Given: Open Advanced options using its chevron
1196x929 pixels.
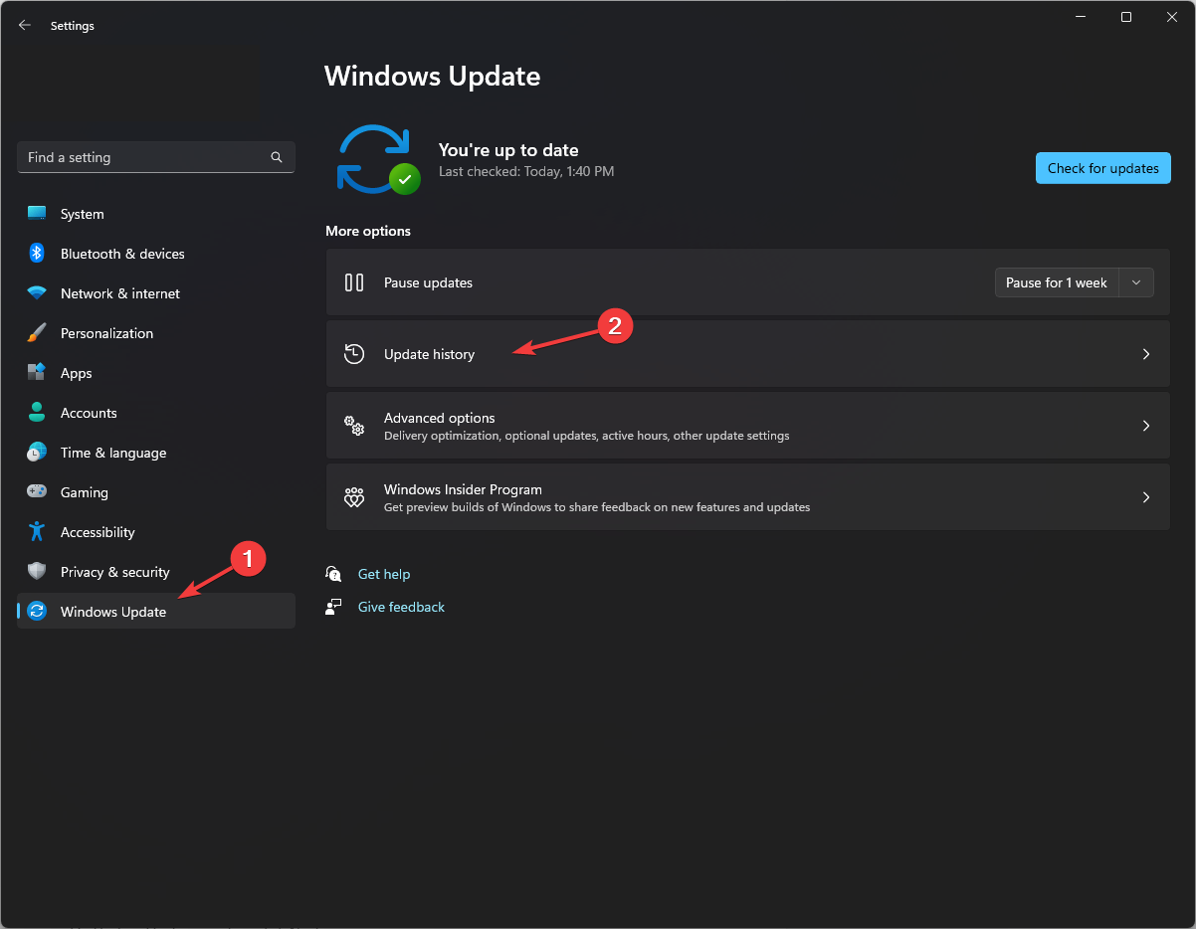Looking at the screenshot, I should 1145,425.
